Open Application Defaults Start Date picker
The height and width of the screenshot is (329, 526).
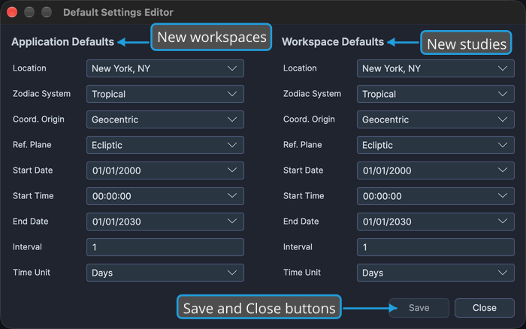click(x=165, y=171)
